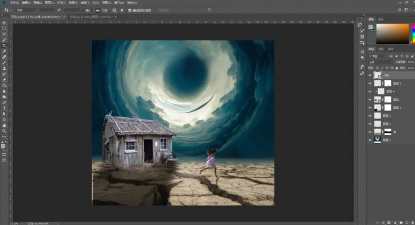Select the Clone Stamp tool

click(x=4, y=68)
